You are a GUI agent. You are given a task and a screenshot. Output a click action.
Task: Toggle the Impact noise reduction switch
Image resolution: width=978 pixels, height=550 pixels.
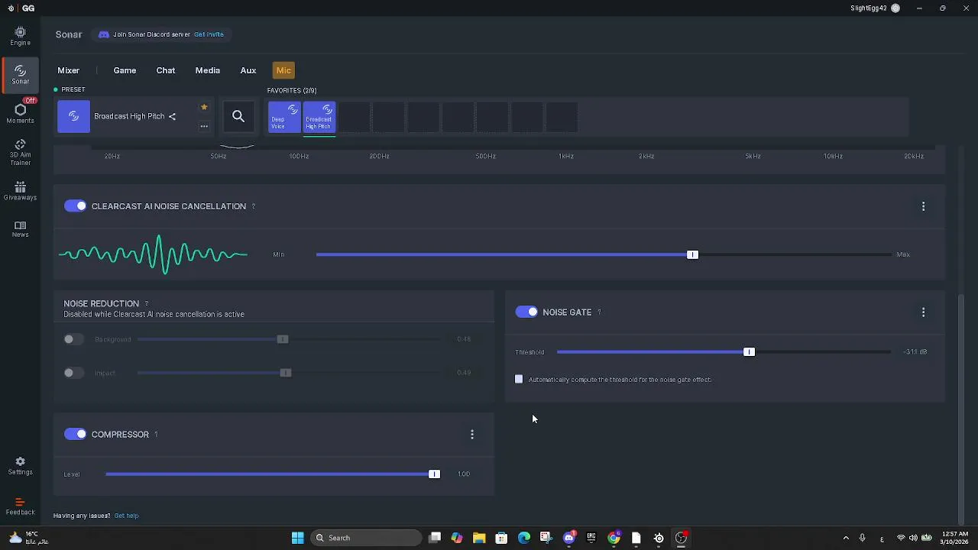[73, 373]
